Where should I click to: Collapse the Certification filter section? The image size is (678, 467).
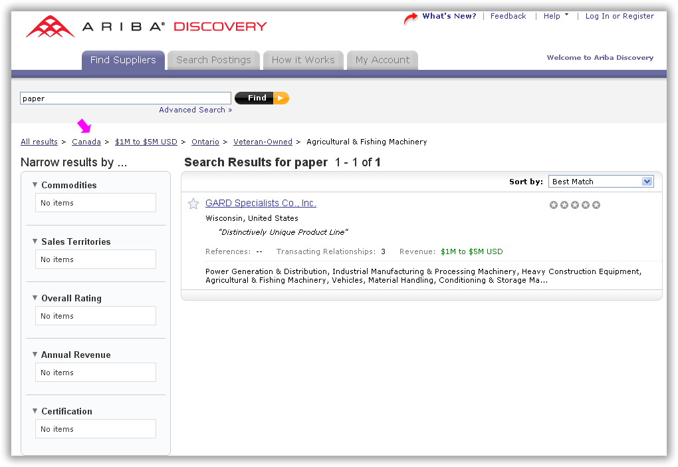[x=35, y=411]
